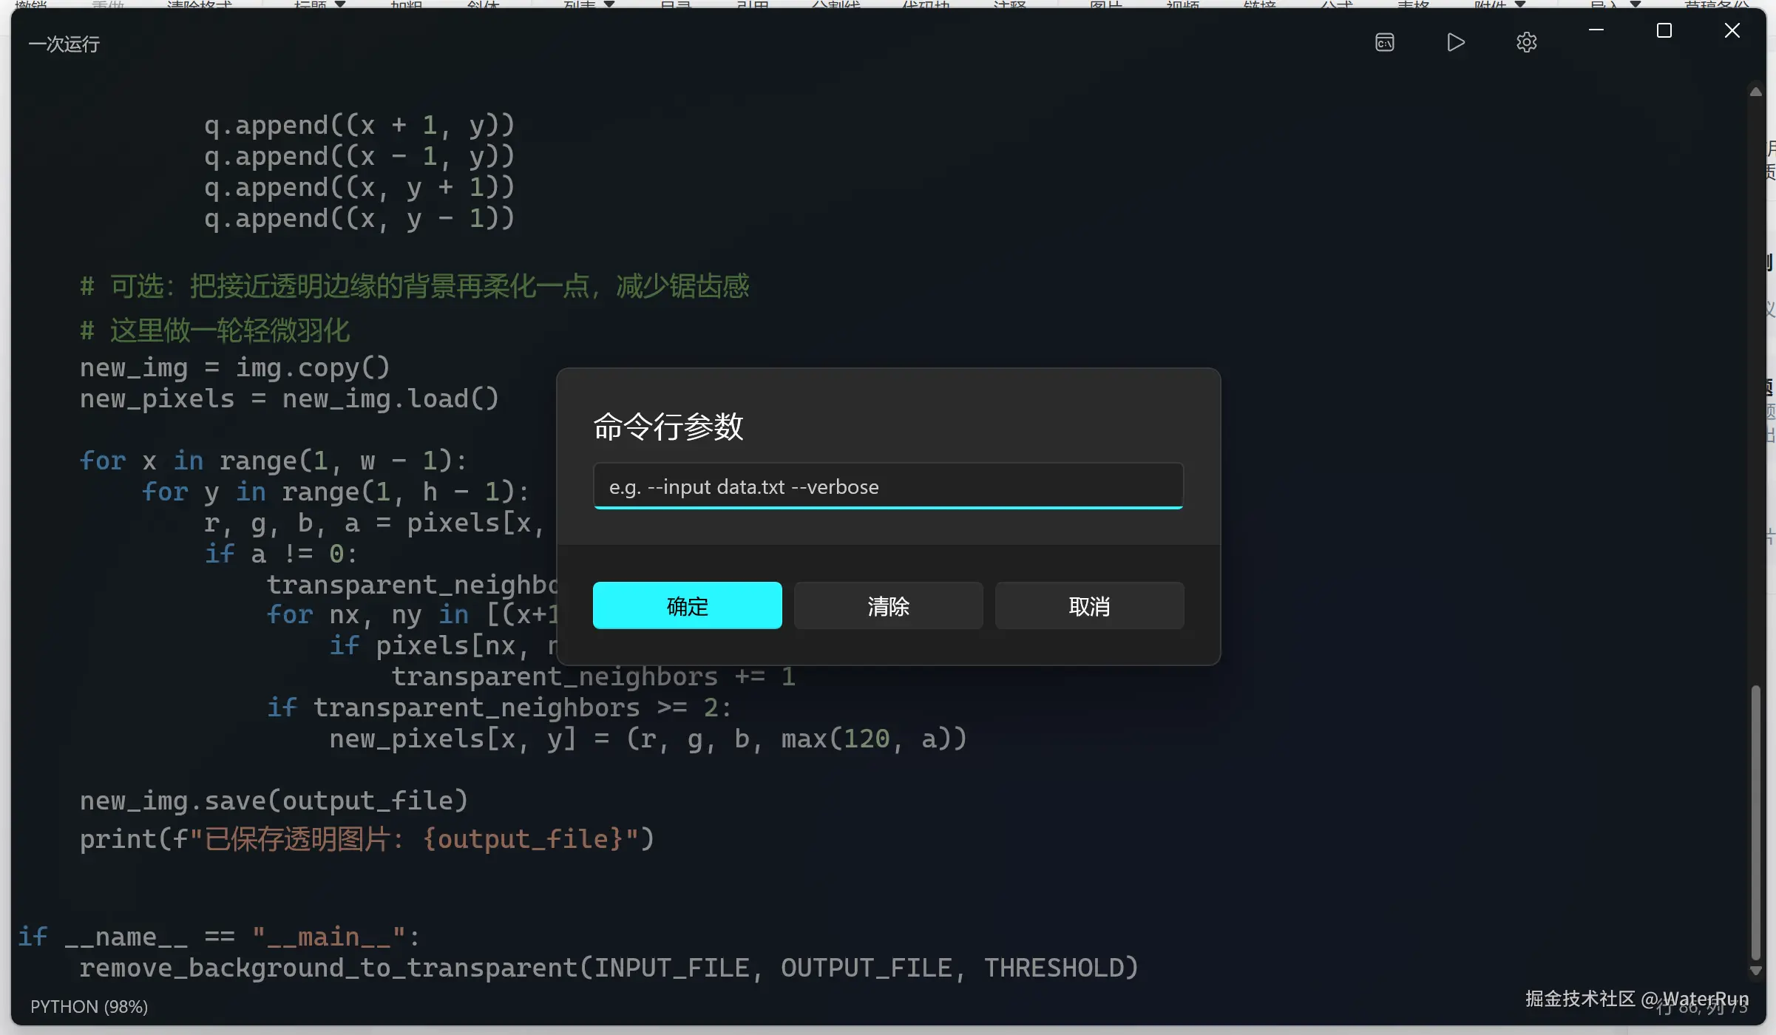This screenshot has height=1035, width=1776.
Task: Dismiss the dialog with 取消
Action: coord(1089,605)
